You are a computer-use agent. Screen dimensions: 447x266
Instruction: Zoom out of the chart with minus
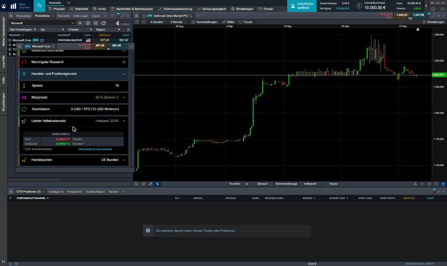(422, 184)
